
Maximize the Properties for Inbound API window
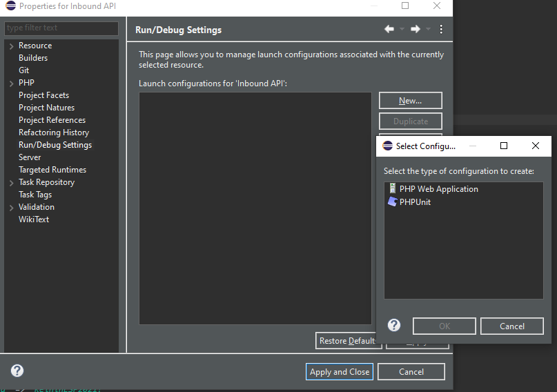tap(405, 6)
